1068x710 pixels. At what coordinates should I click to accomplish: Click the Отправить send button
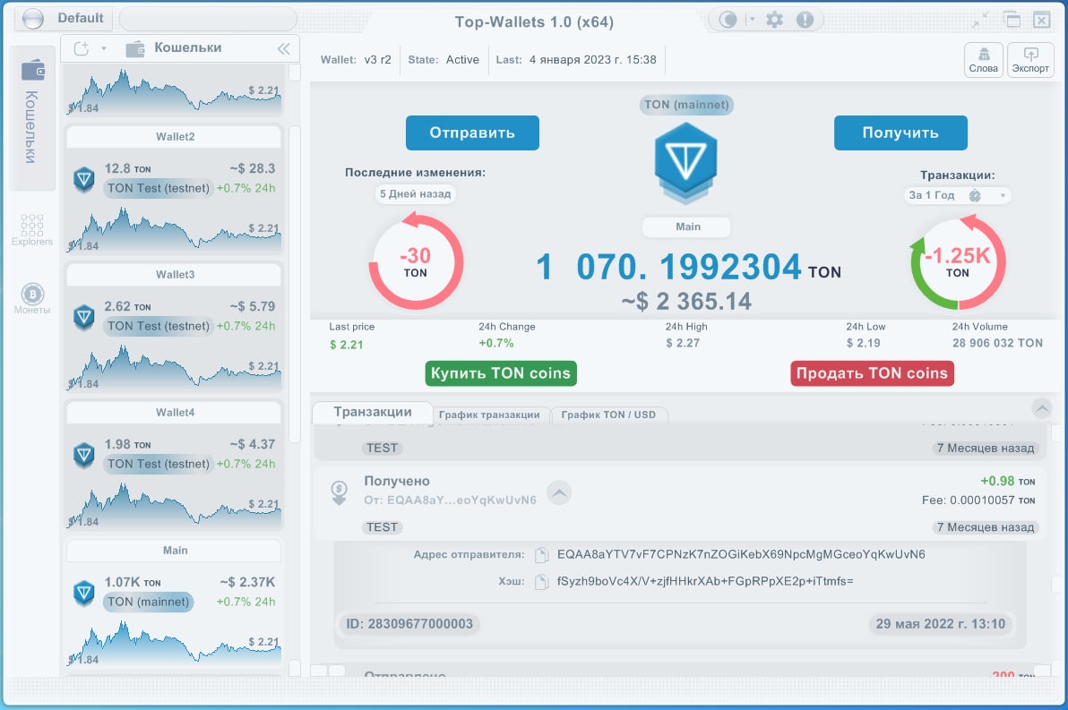(x=472, y=133)
